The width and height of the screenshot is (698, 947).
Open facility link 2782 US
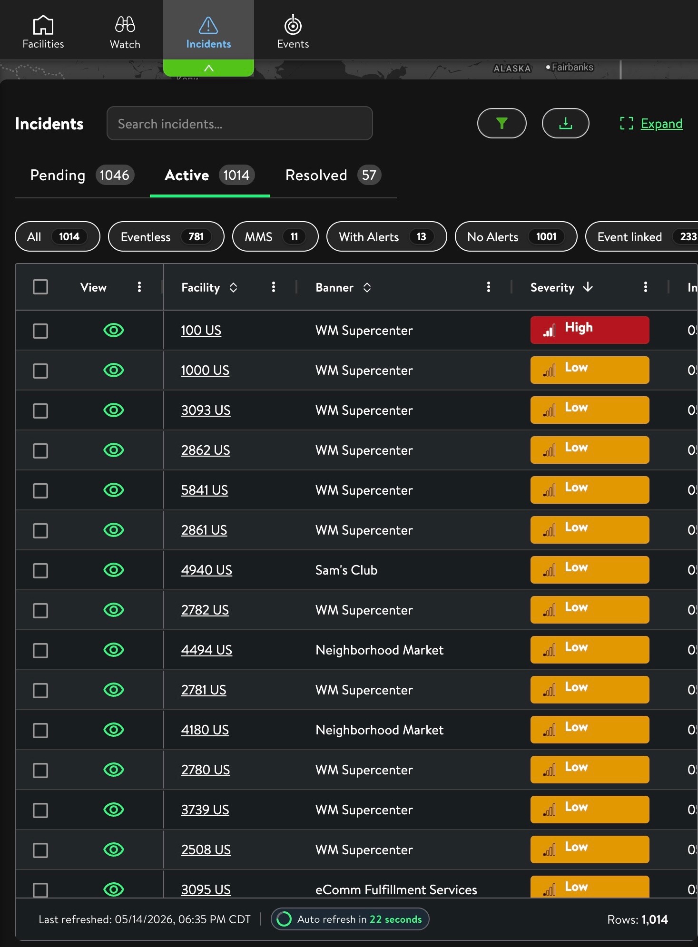click(x=205, y=610)
